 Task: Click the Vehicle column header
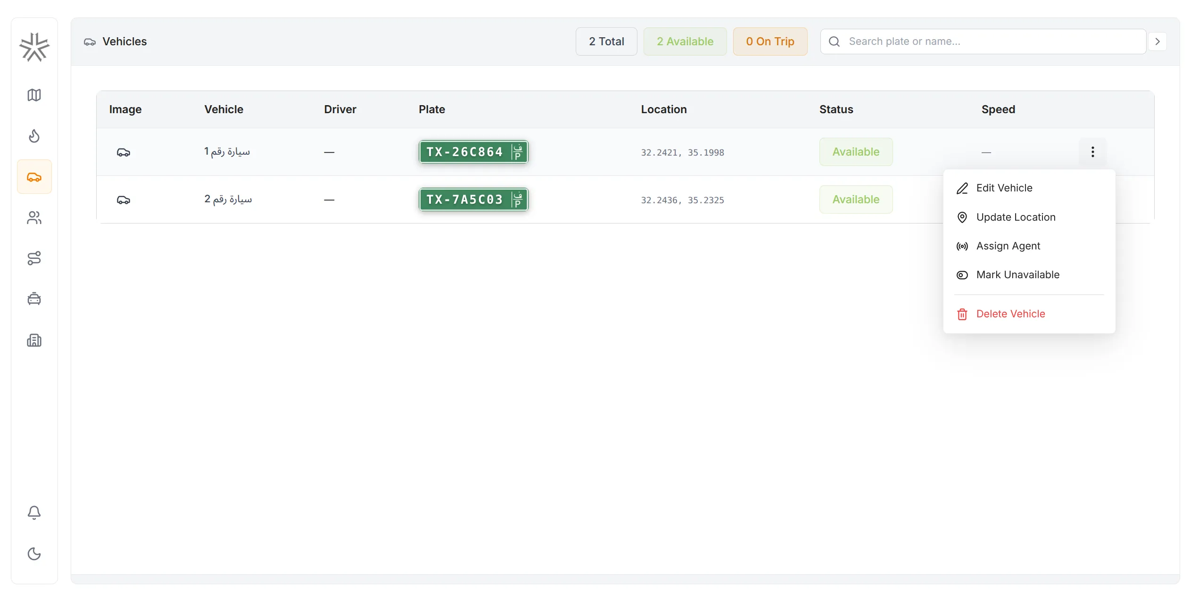pos(223,109)
